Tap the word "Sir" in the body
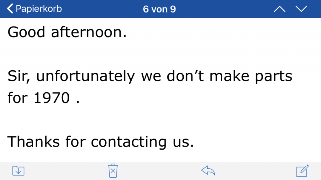The width and height of the screenshot is (321, 180). tap(18, 77)
